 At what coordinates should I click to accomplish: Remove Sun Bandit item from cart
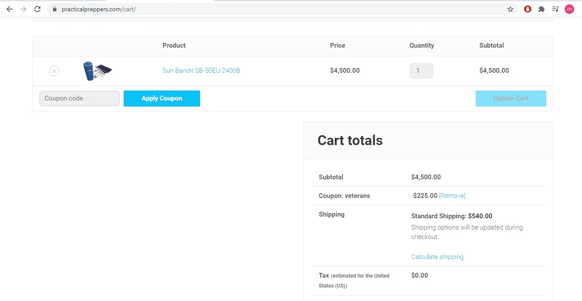pyautogui.click(x=54, y=71)
